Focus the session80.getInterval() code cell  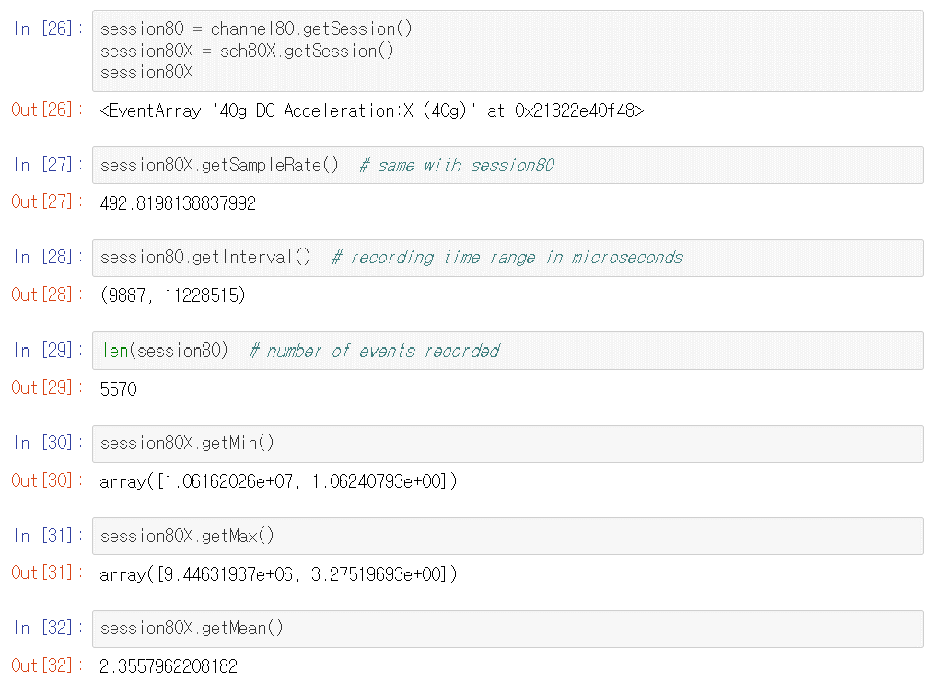pos(507,258)
